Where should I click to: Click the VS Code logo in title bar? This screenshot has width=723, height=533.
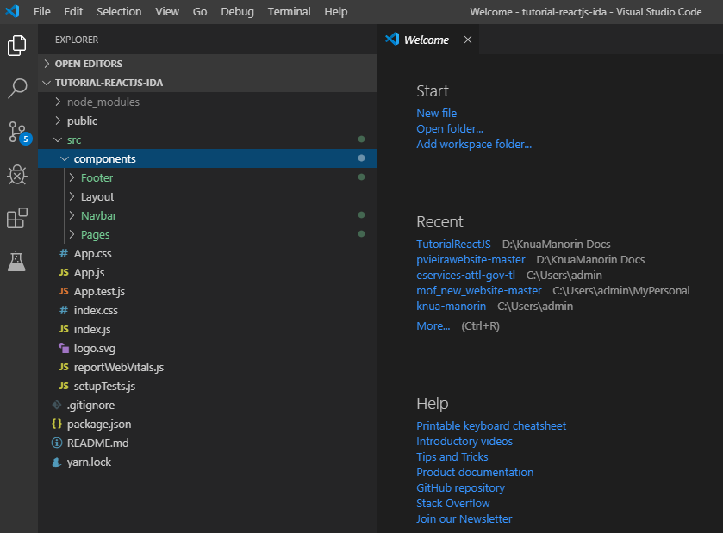click(12, 11)
